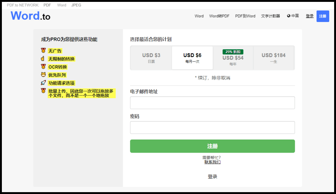Screen dimensions: 336x194
Task: Click the 无限制的转换 feature text
Action: point(61,59)
